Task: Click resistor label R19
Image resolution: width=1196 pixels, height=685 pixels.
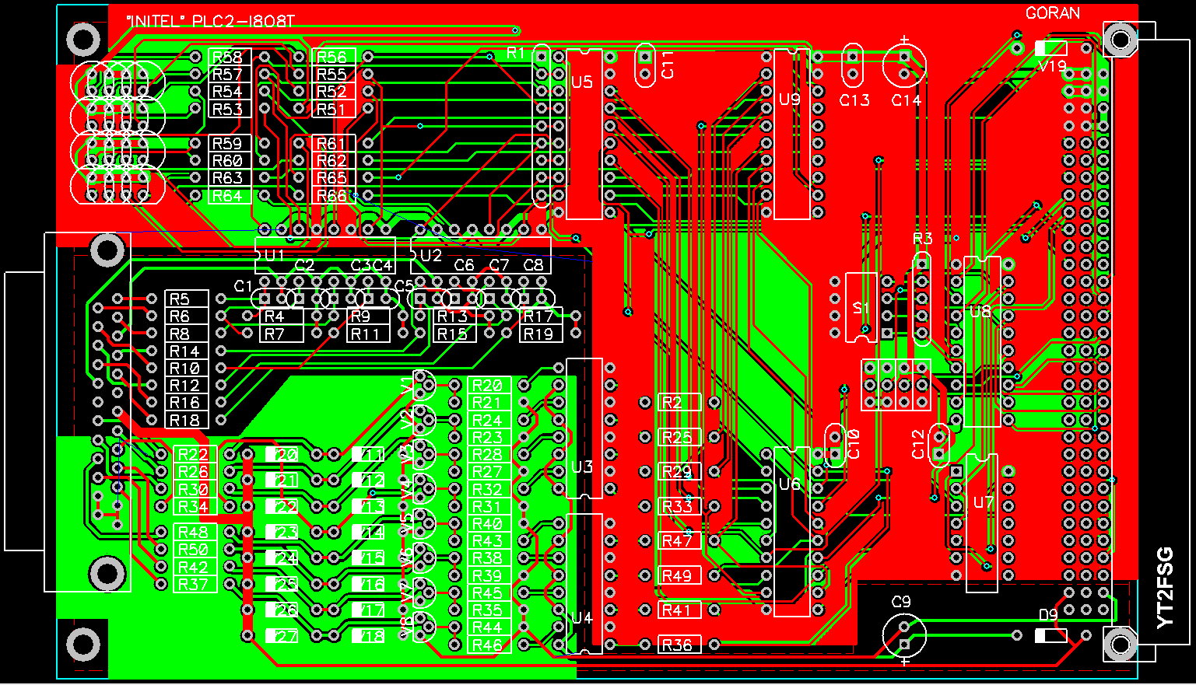Action: (538, 334)
